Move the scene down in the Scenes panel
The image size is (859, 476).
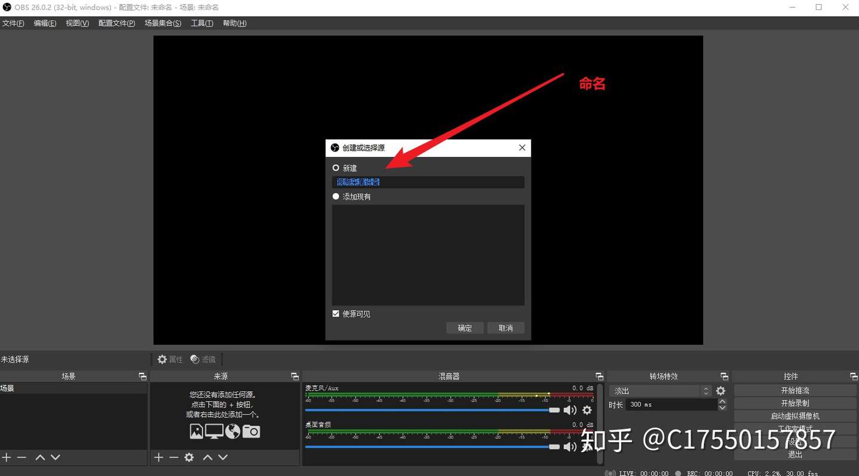(x=55, y=458)
